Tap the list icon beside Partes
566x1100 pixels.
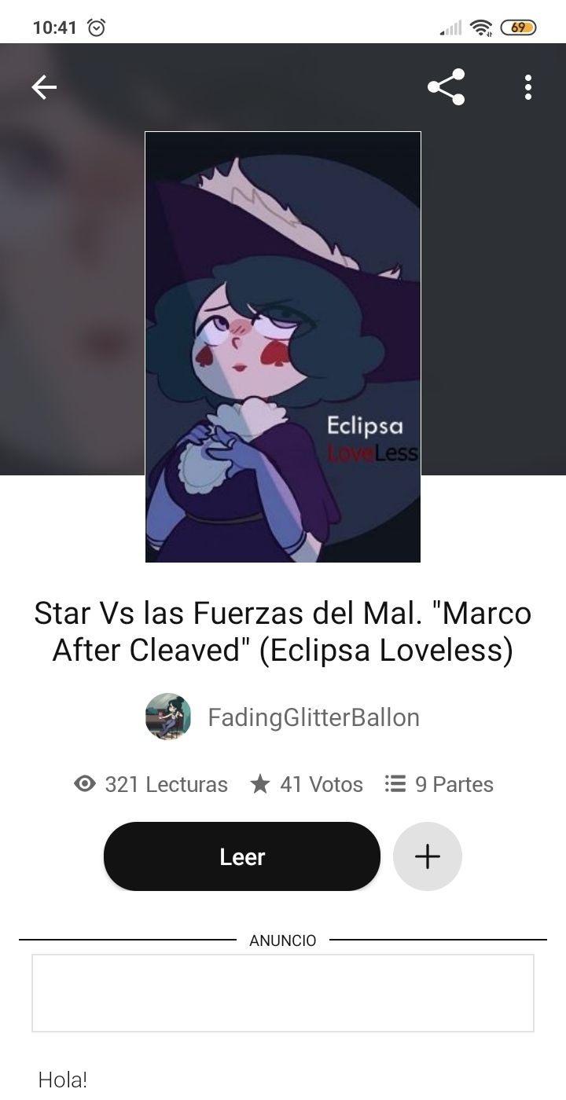[395, 783]
